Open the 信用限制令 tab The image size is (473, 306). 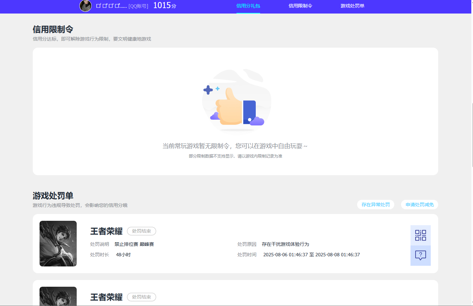click(300, 6)
